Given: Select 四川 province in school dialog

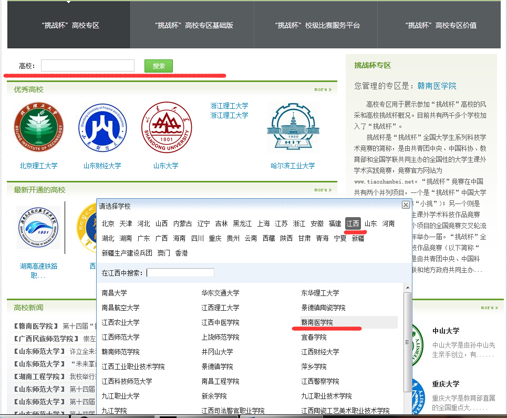Looking at the screenshot, I should tap(197, 238).
